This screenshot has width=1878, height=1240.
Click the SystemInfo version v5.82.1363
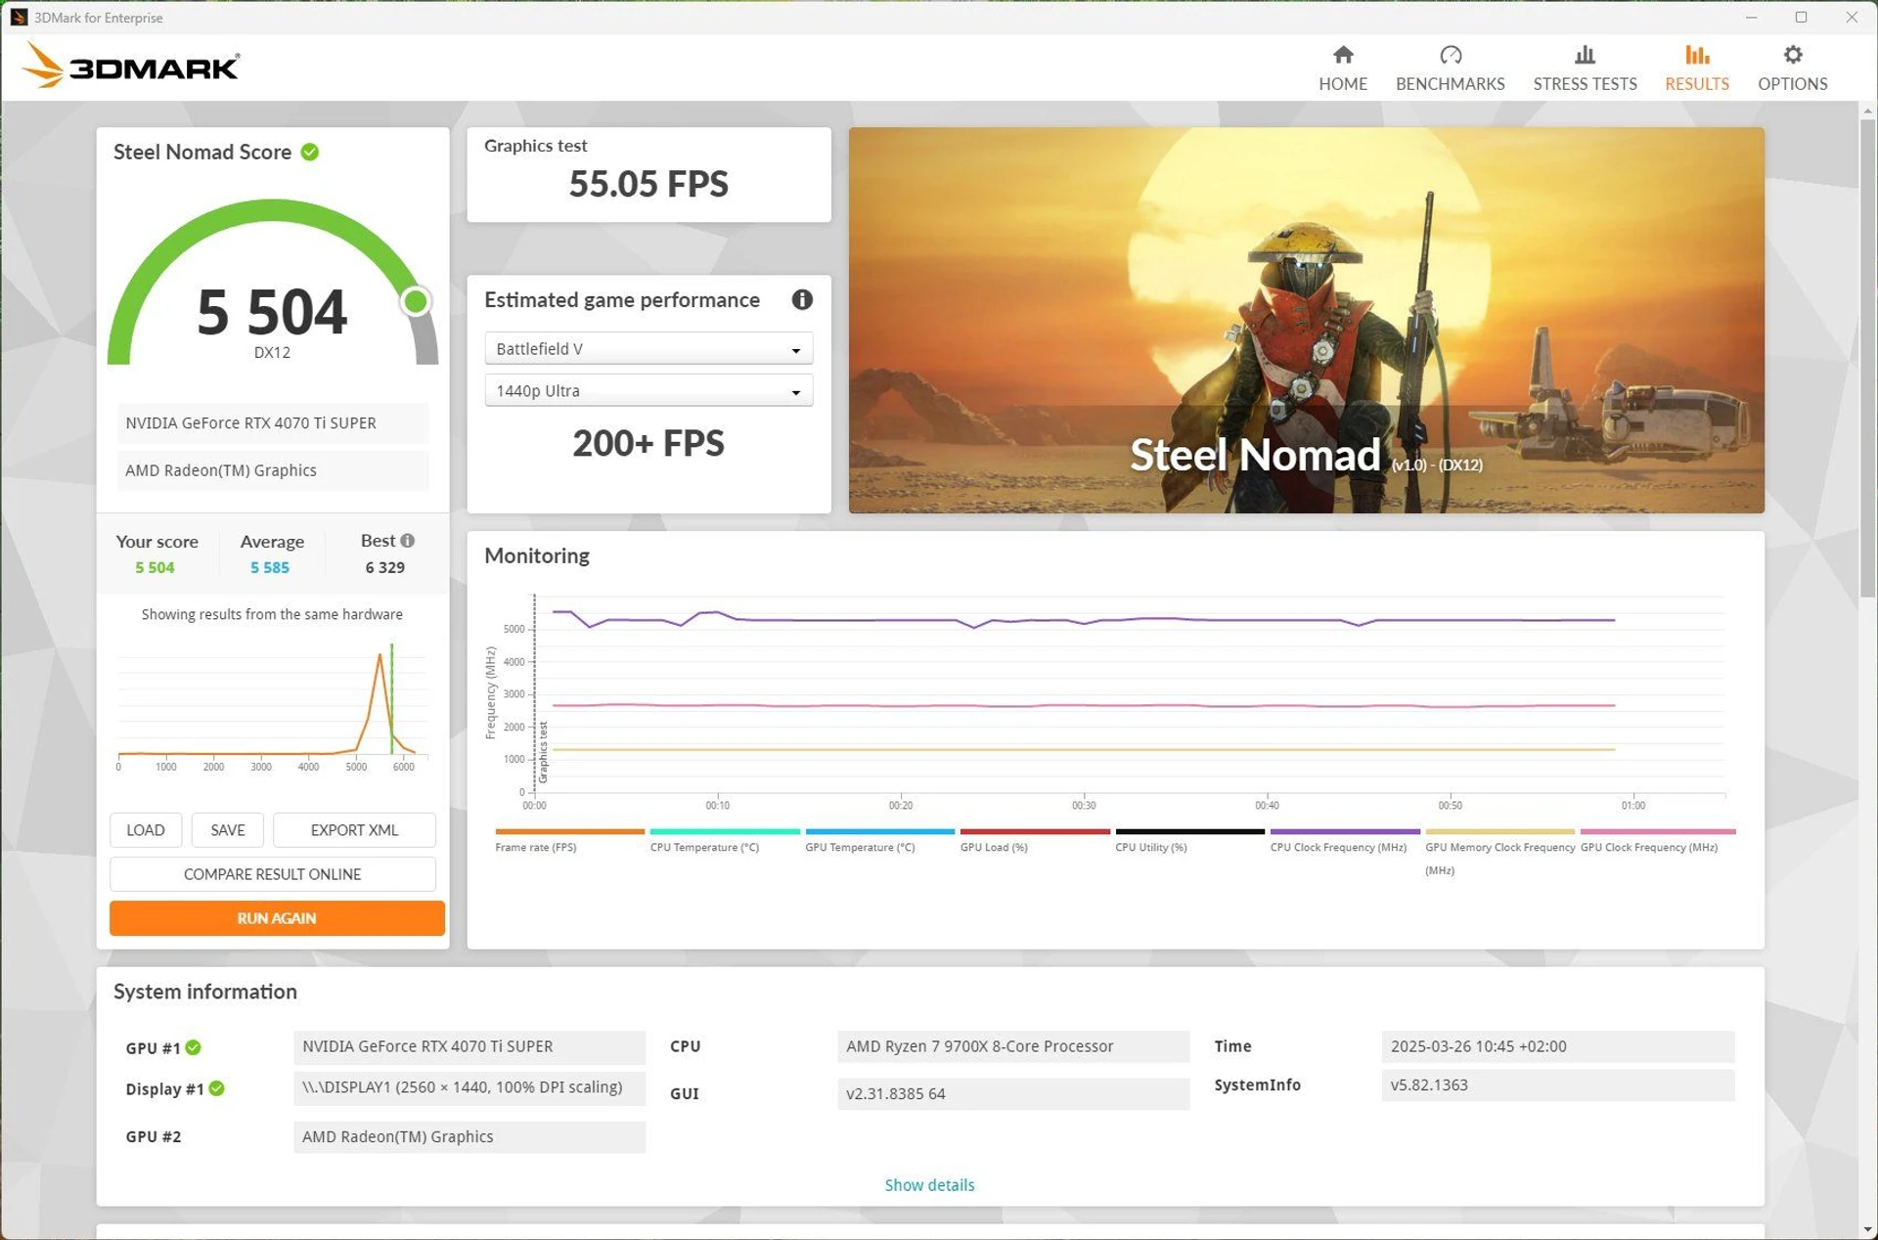(1558, 1085)
